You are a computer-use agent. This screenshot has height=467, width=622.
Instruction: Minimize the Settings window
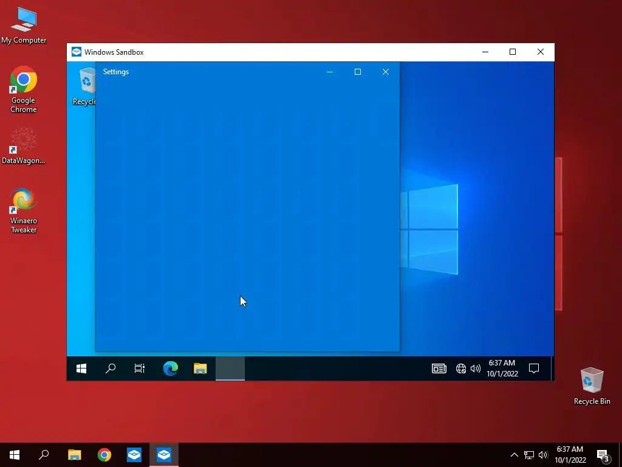[x=330, y=72]
